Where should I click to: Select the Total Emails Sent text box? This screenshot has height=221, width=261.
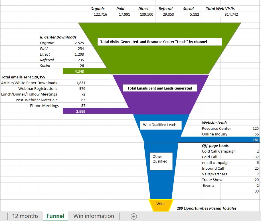[160, 88]
